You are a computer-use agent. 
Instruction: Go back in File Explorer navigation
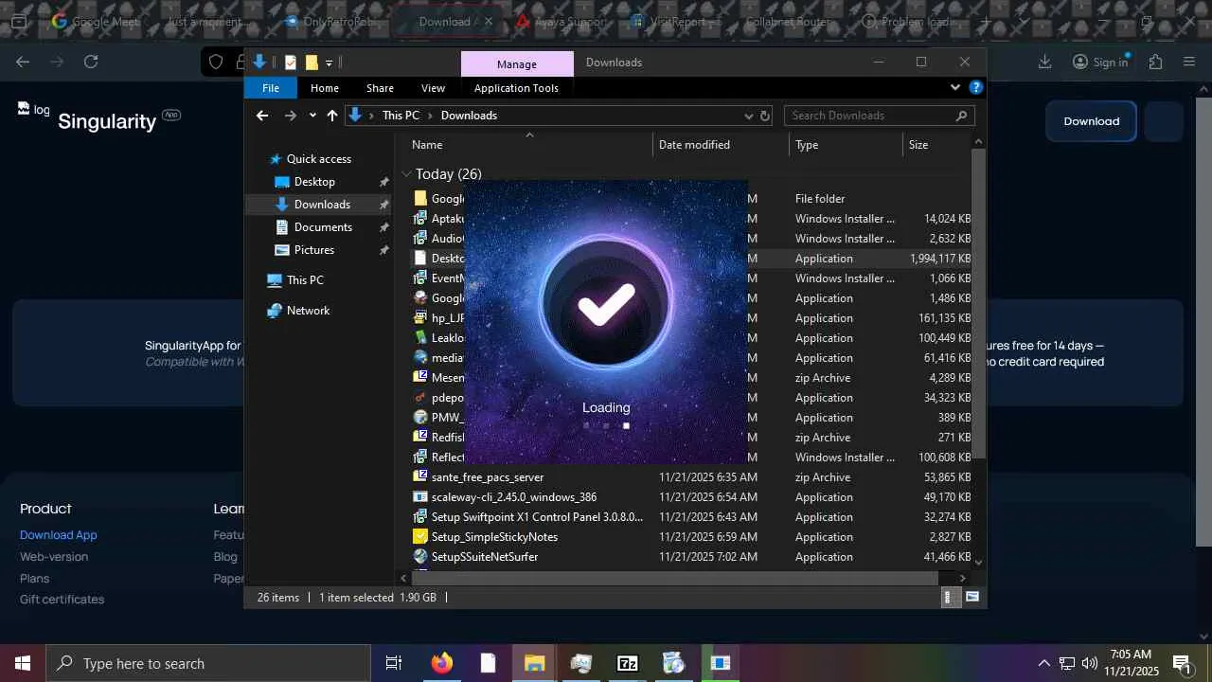click(x=262, y=116)
